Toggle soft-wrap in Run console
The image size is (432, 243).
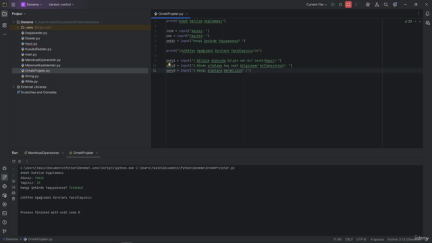13,182
